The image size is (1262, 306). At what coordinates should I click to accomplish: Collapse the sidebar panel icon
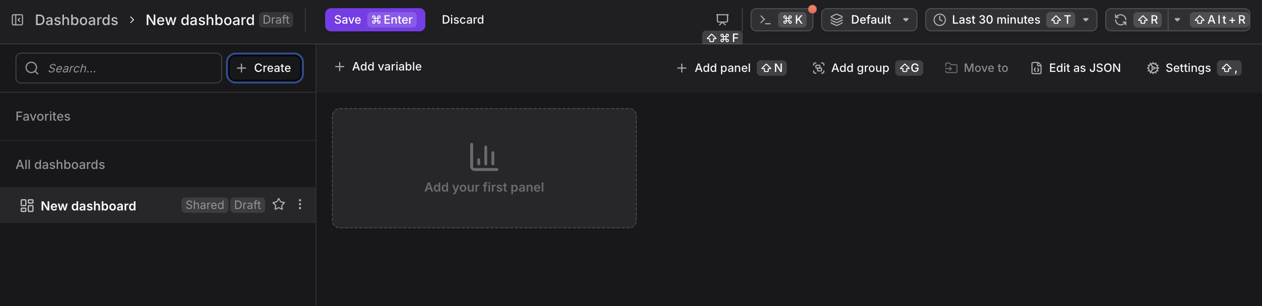[x=17, y=20]
